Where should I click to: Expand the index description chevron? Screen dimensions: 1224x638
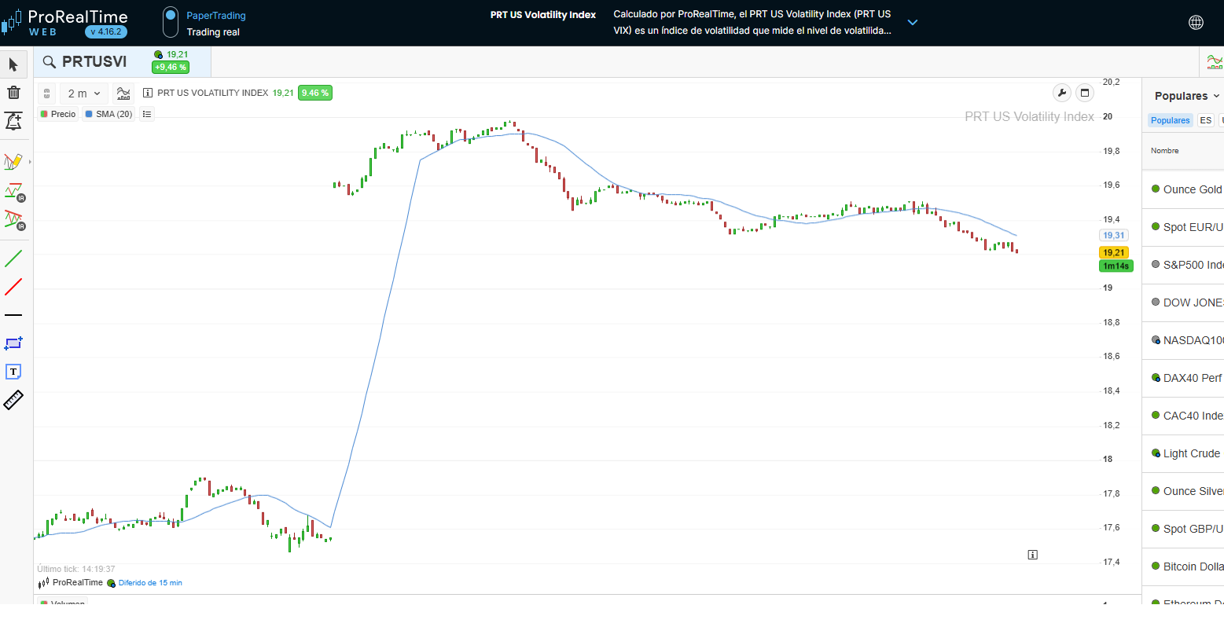tap(913, 23)
